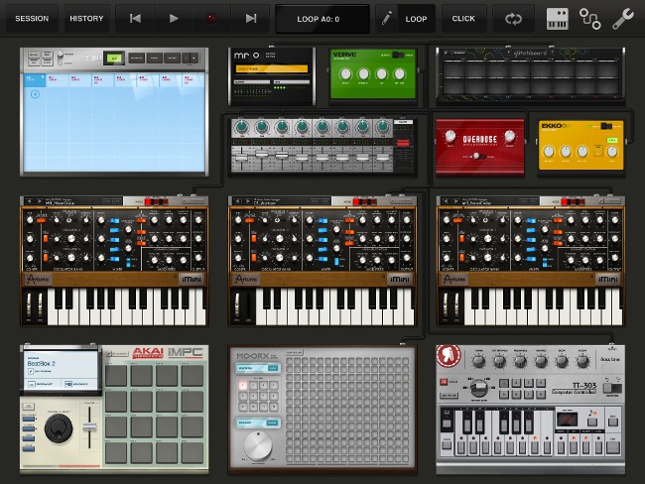Open the Session menu

pos(32,19)
